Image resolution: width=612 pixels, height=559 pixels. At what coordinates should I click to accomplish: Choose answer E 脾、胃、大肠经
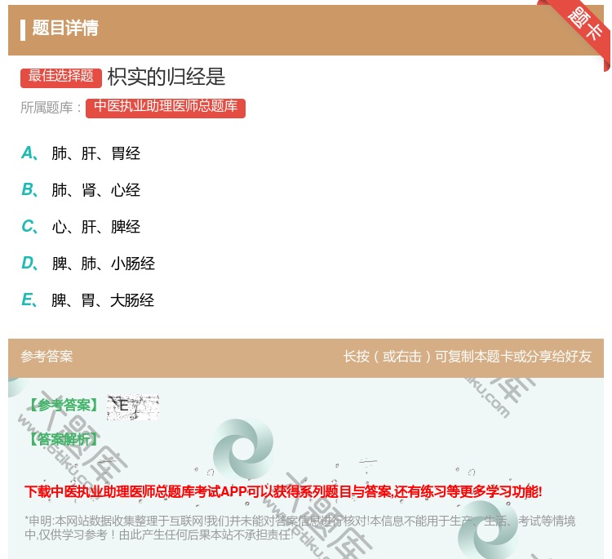(x=103, y=300)
